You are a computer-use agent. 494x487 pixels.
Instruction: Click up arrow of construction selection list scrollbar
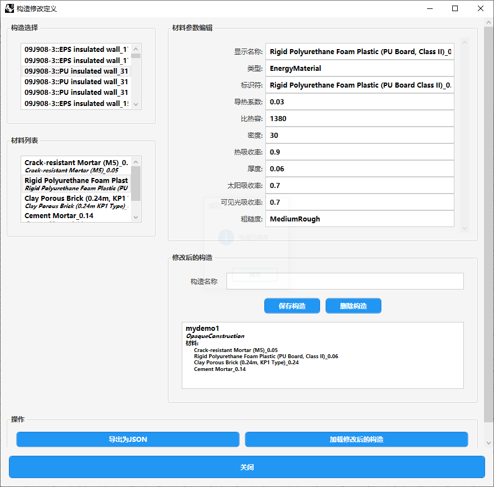click(136, 49)
